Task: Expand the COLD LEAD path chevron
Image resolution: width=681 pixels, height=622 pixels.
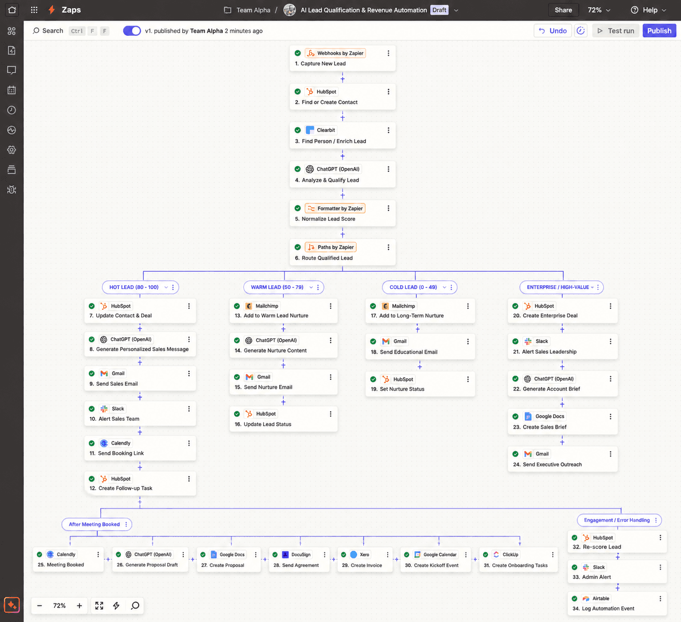Action: (x=444, y=287)
